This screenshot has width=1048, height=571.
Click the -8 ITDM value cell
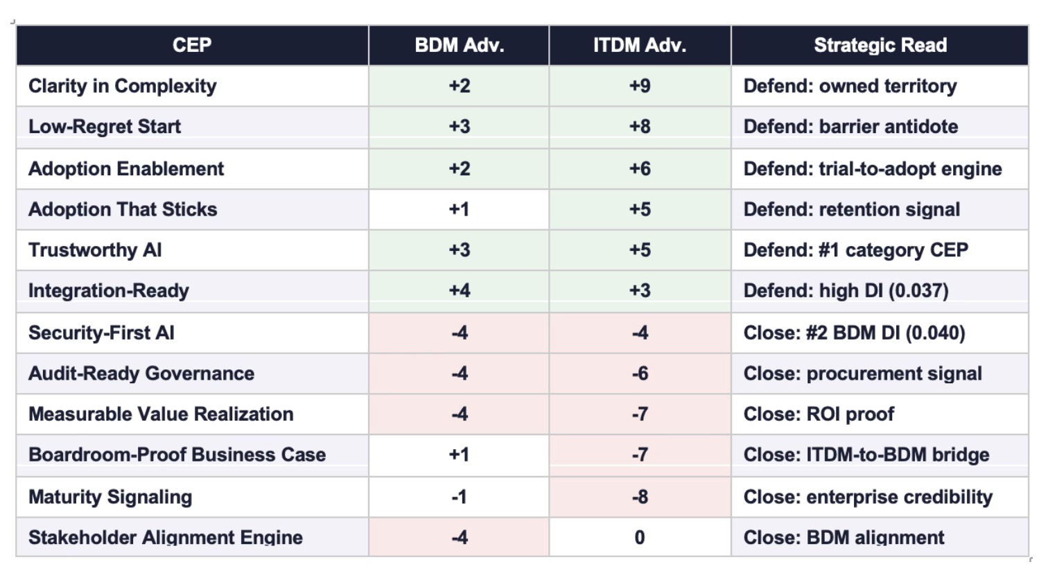[x=639, y=497]
